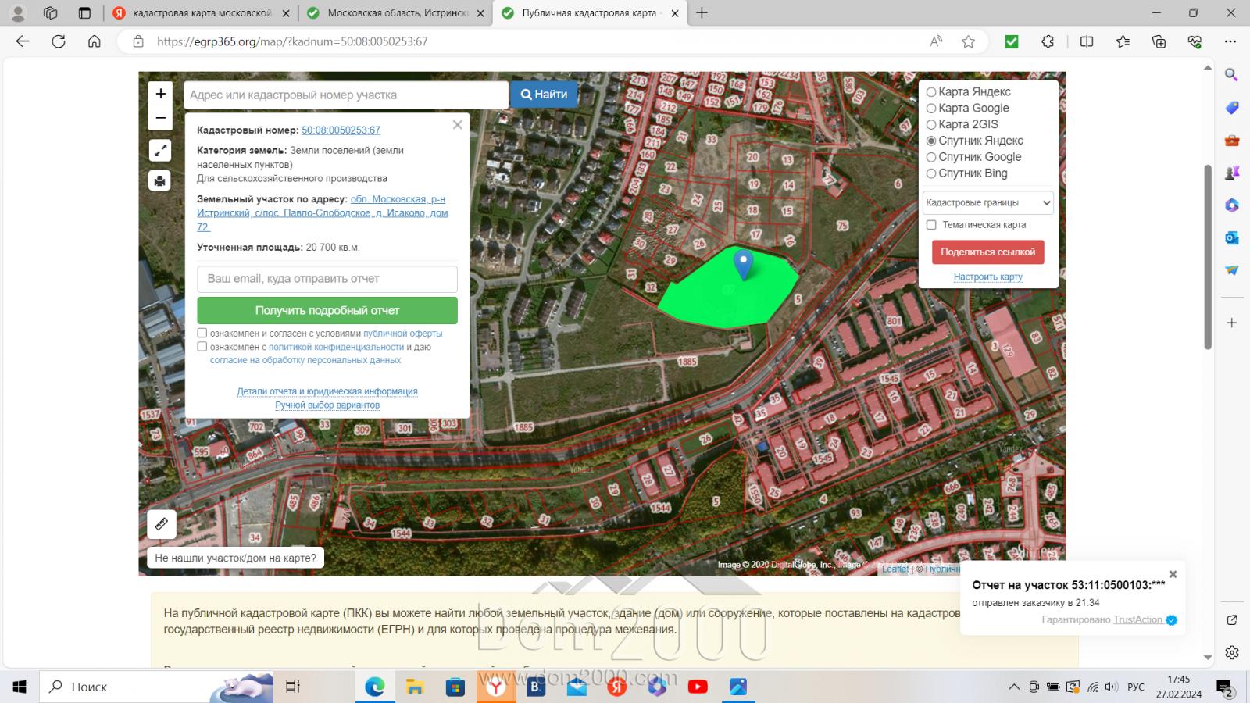Open Детали отчета и юридическая информация

tap(327, 391)
